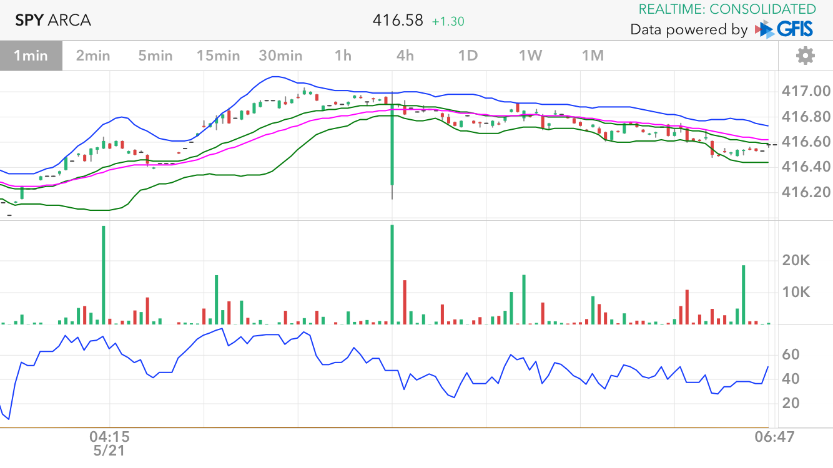Click the 416.20 price axis label

click(x=806, y=192)
